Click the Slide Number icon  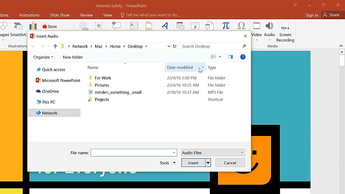(x=195, y=26)
